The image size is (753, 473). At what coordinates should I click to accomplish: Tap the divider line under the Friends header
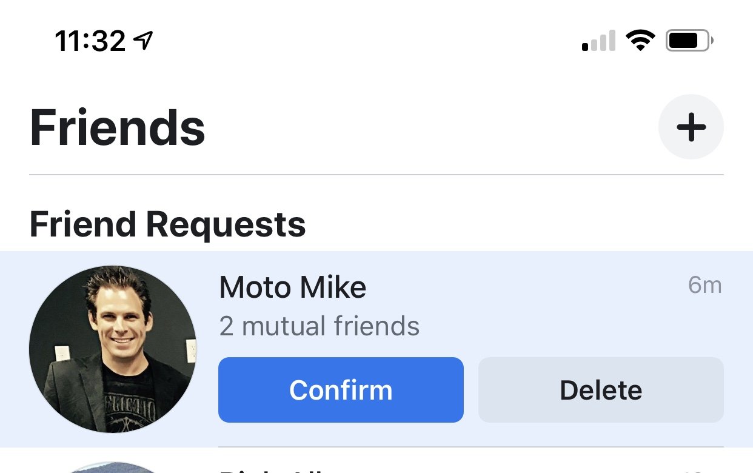(x=376, y=175)
